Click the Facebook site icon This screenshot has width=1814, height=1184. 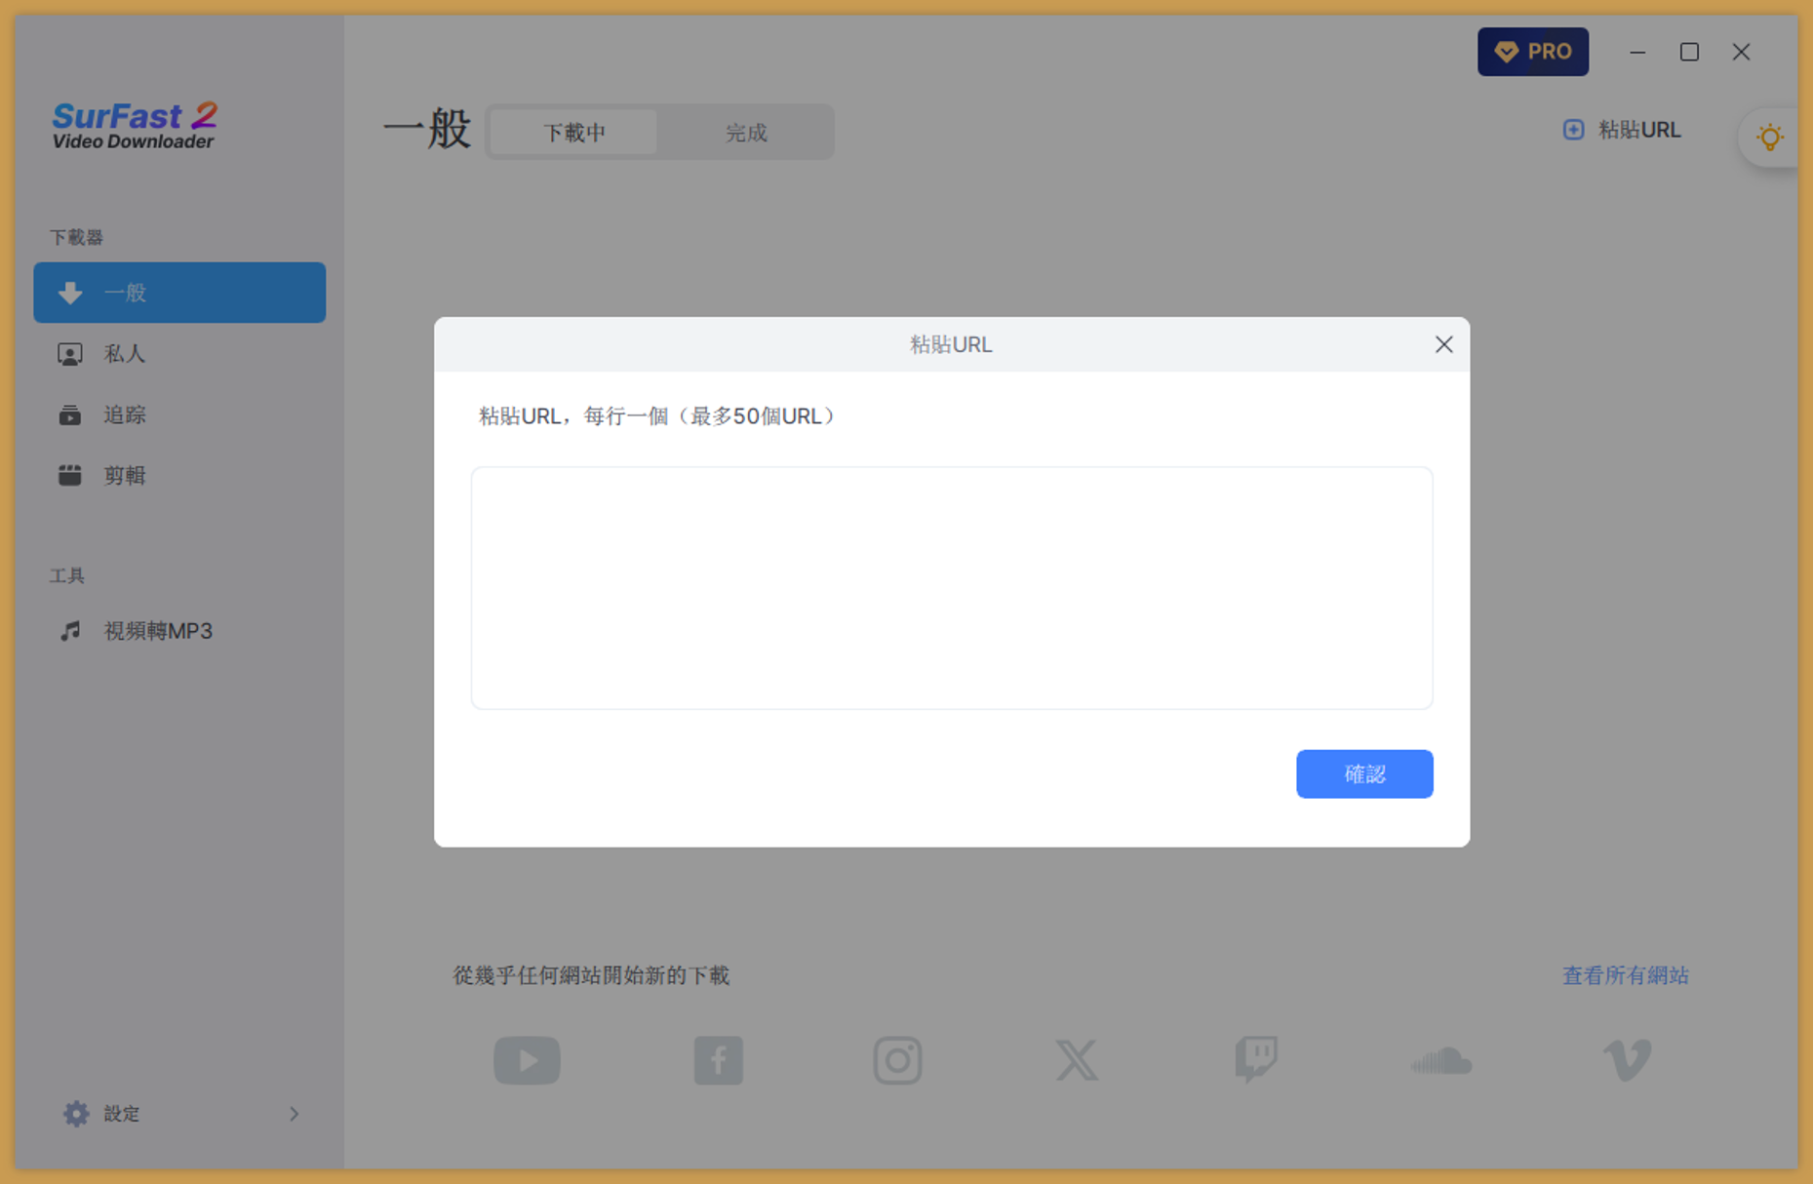[x=718, y=1060]
